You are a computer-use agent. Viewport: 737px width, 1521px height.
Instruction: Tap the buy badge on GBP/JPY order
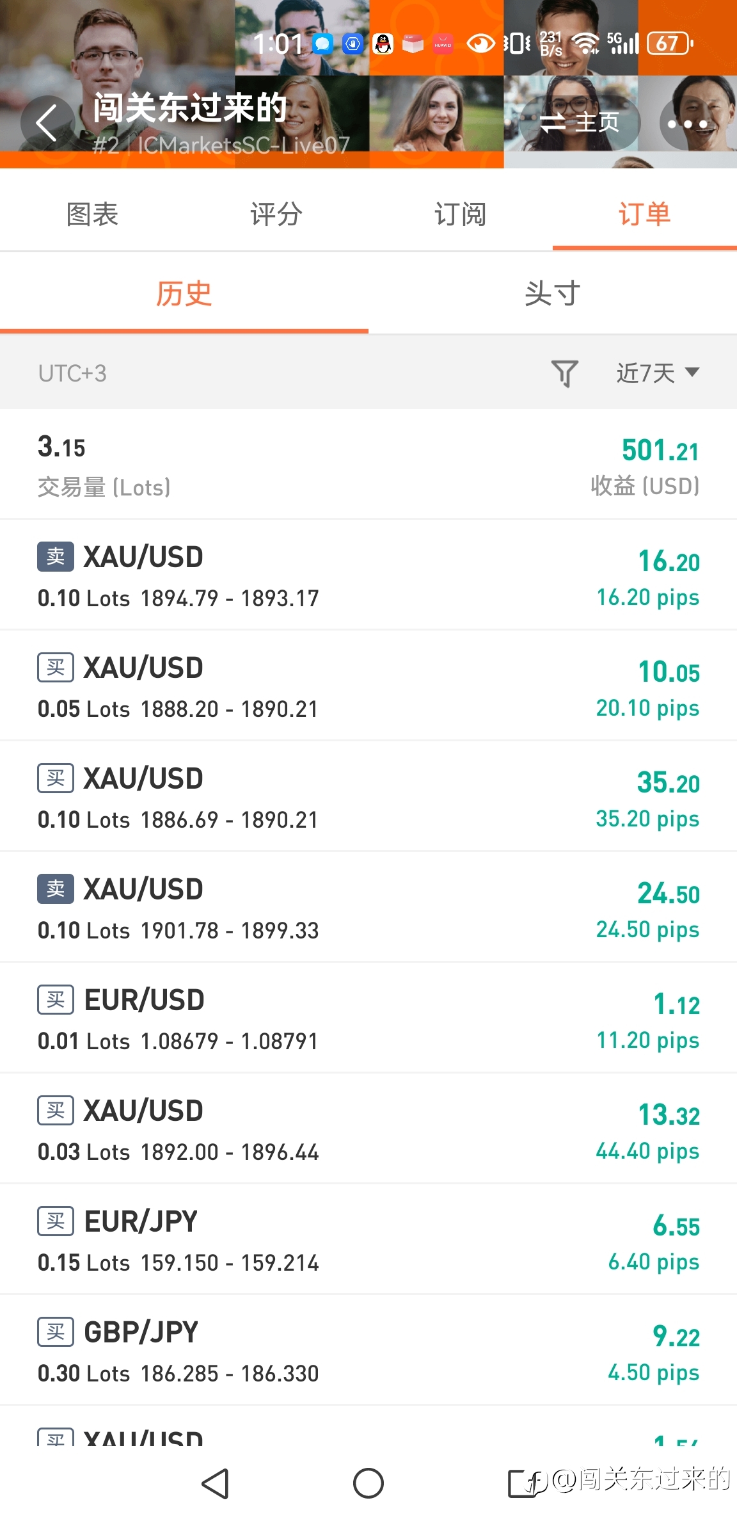[x=56, y=1332]
